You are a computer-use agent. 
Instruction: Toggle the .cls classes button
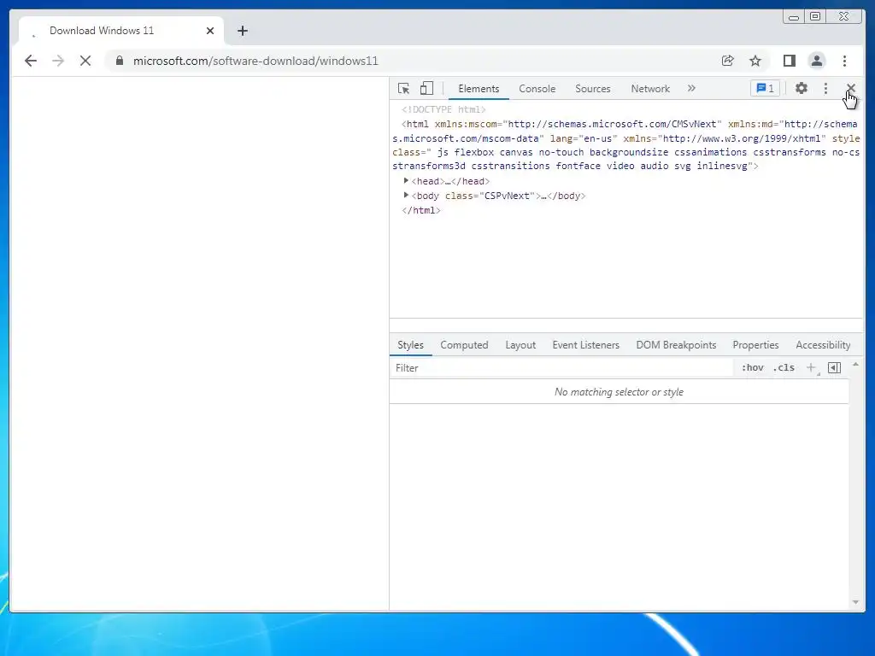tap(784, 367)
